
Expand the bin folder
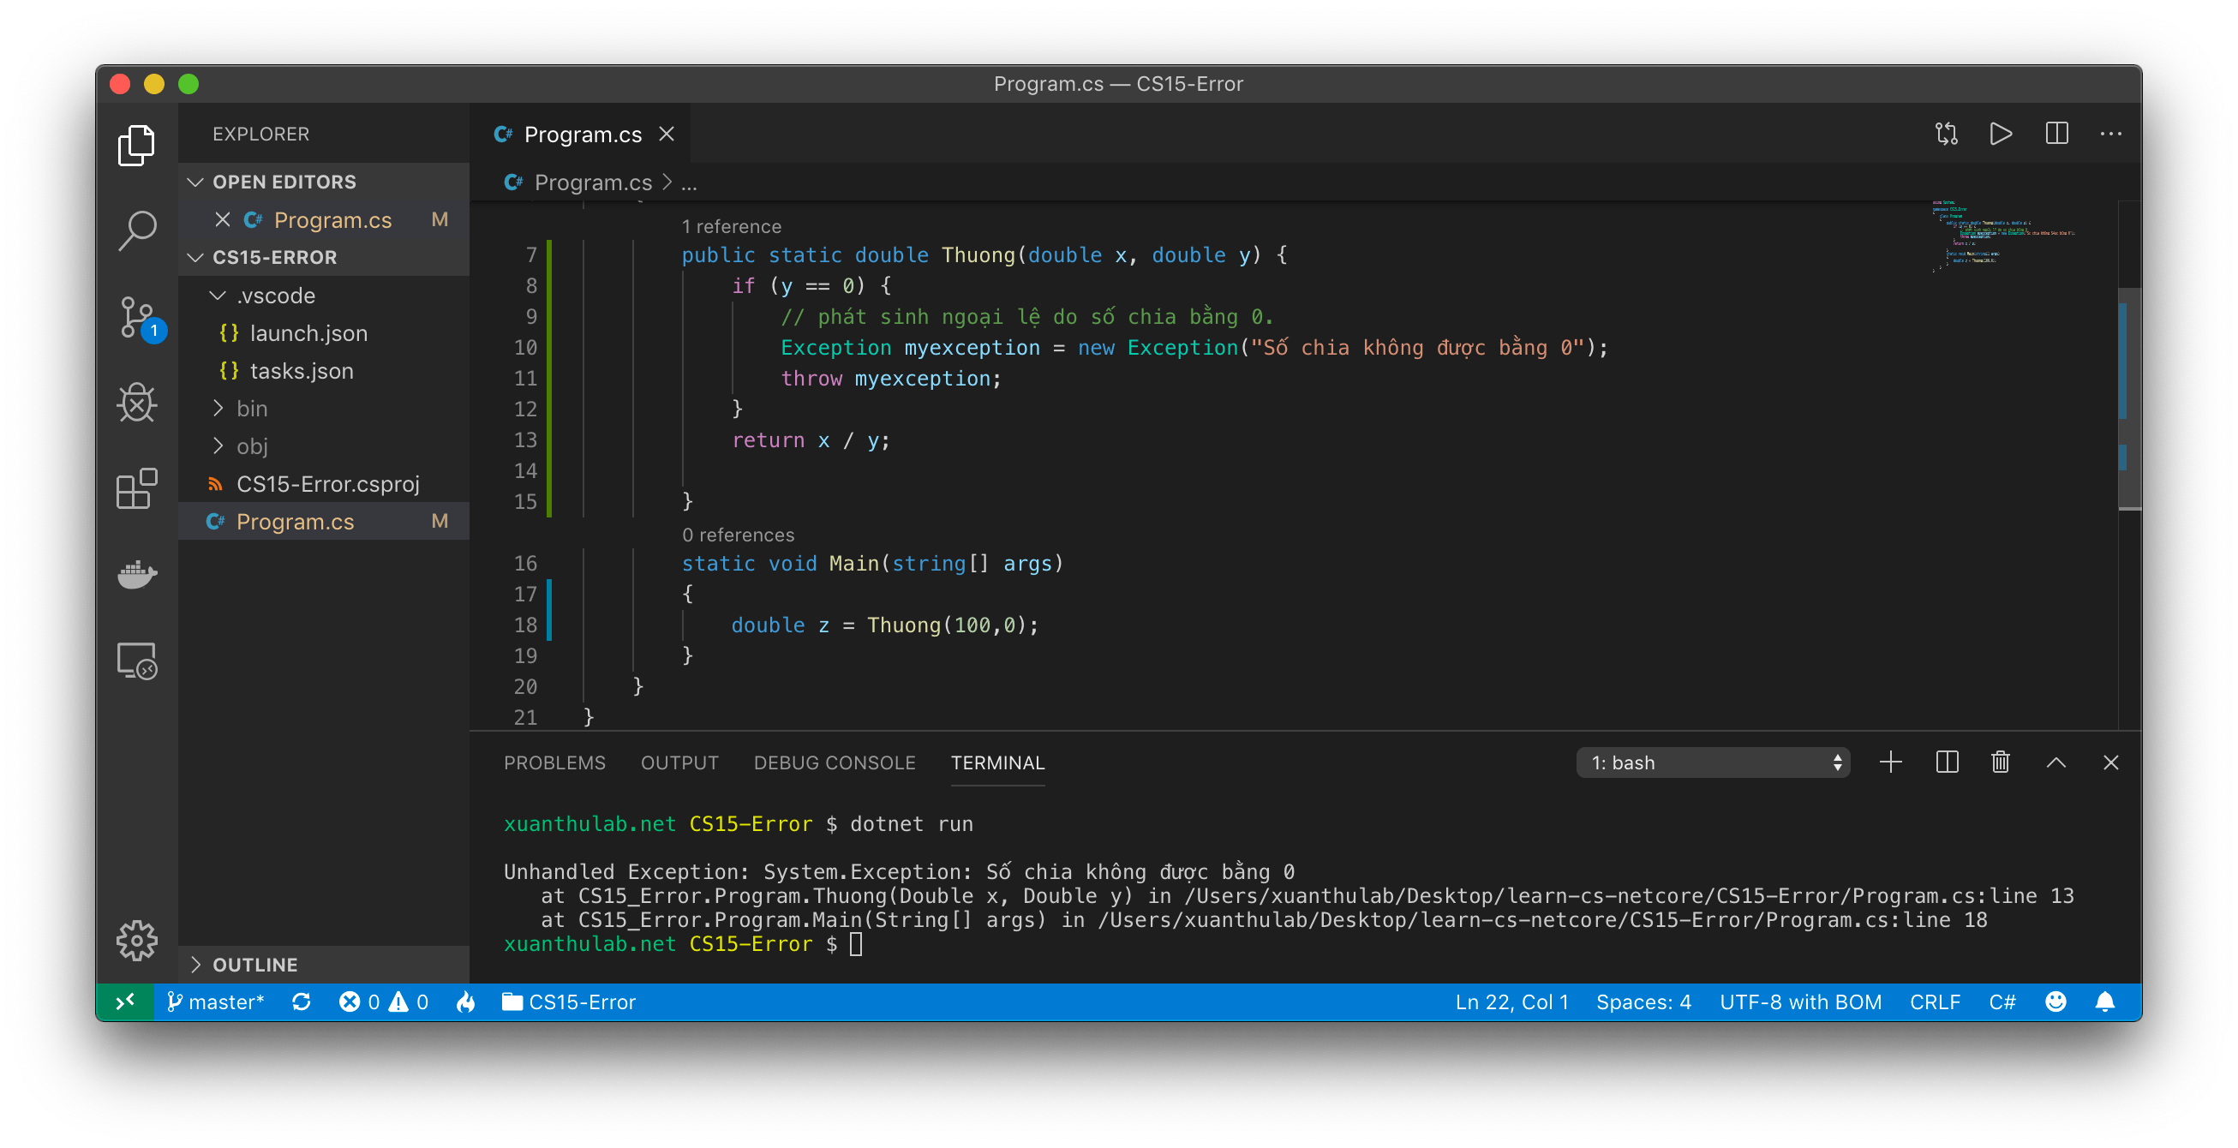[x=251, y=408]
